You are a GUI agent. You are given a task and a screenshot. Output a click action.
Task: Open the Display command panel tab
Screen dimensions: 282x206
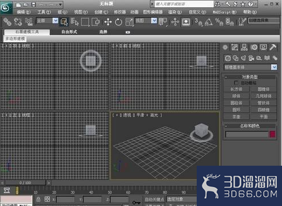[263, 47]
